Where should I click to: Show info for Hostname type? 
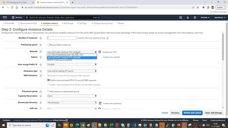[41, 71]
